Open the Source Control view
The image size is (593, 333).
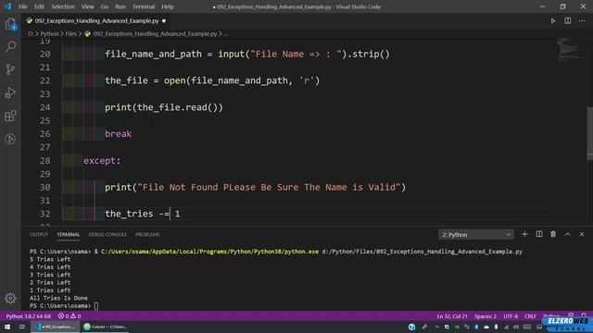(10, 69)
